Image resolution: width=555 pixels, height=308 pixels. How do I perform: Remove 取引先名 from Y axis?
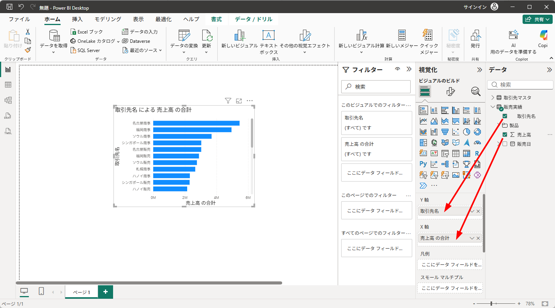[x=478, y=211]
